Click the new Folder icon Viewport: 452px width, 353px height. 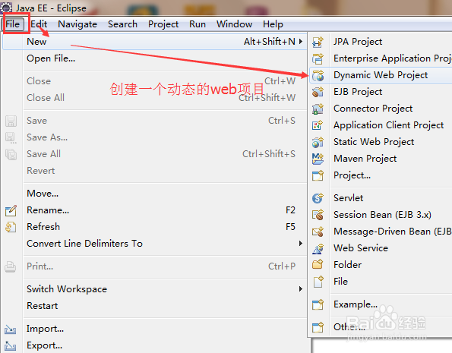click(x=318, y=264)
